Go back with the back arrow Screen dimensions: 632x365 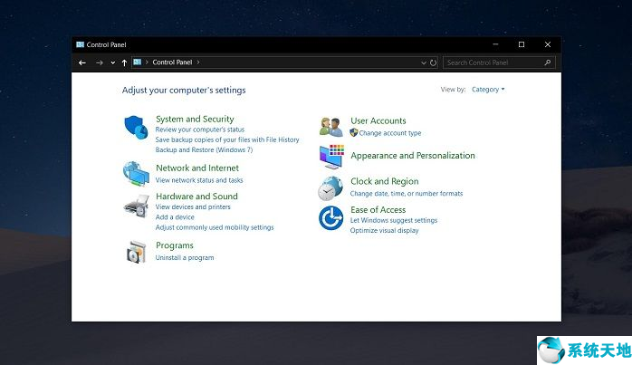click(x=82, y=62)
